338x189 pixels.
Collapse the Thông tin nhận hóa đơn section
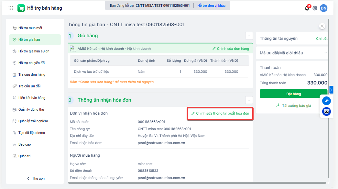click(x=249, y=100)
